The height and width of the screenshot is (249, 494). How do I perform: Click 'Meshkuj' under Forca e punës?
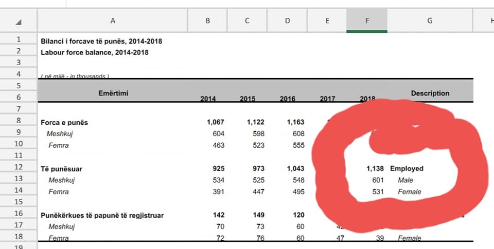(60, 133)
